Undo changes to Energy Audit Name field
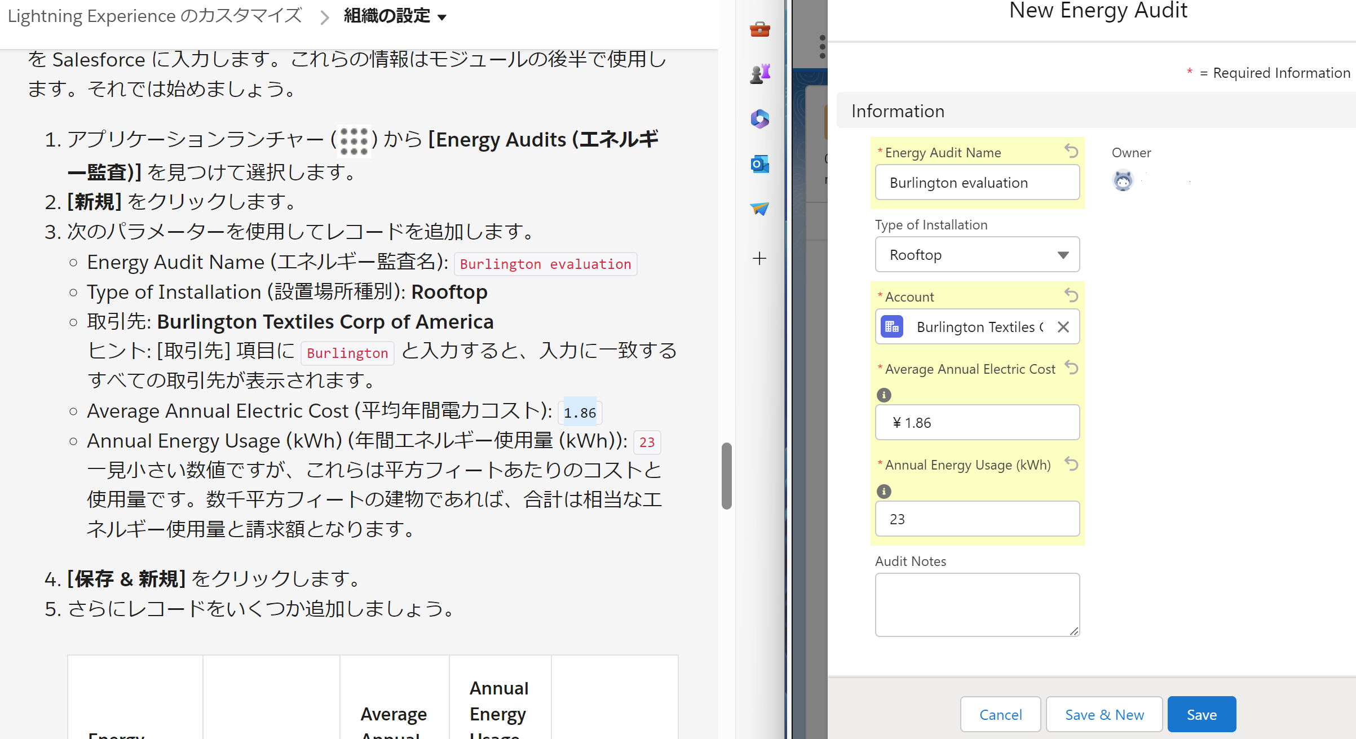 tap(1071, 151)
